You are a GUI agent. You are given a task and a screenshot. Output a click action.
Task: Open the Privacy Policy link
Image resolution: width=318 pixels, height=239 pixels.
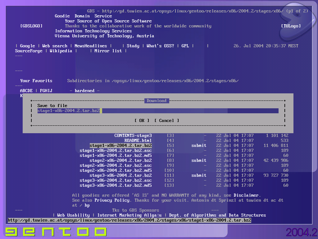click(112, 200)
